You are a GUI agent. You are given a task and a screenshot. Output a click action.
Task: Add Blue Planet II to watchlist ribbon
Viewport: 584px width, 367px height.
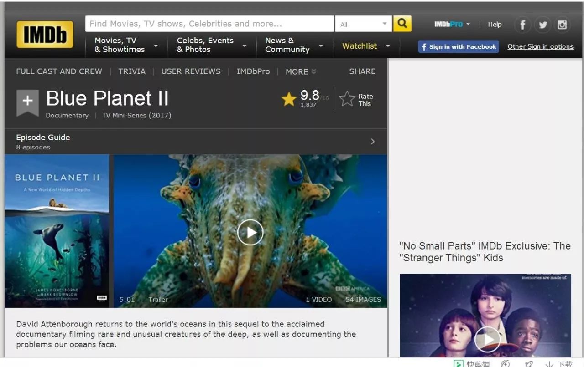tap(27, 101)
